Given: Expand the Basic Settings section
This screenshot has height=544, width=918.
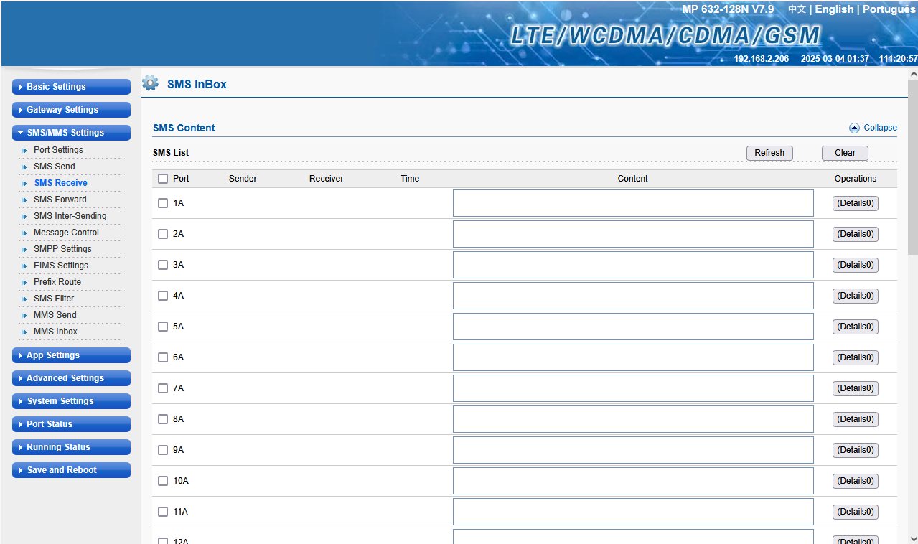Looking at the screenshot, I should (x=71, y=87).
